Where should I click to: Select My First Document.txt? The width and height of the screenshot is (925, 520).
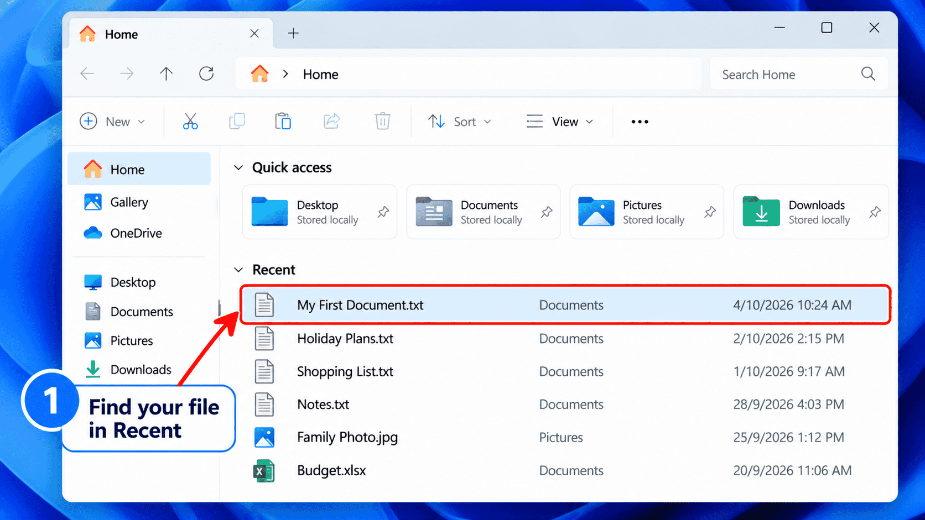click(x=565, y=305)
